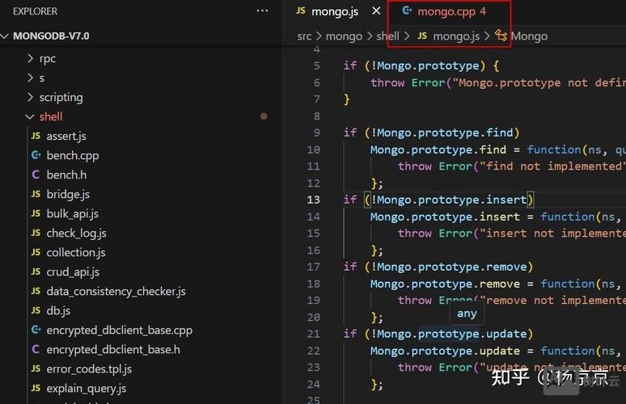Select the mongo.js breadcrumb segment
This screenshot has width=626, height=404.
click(456, 36)
